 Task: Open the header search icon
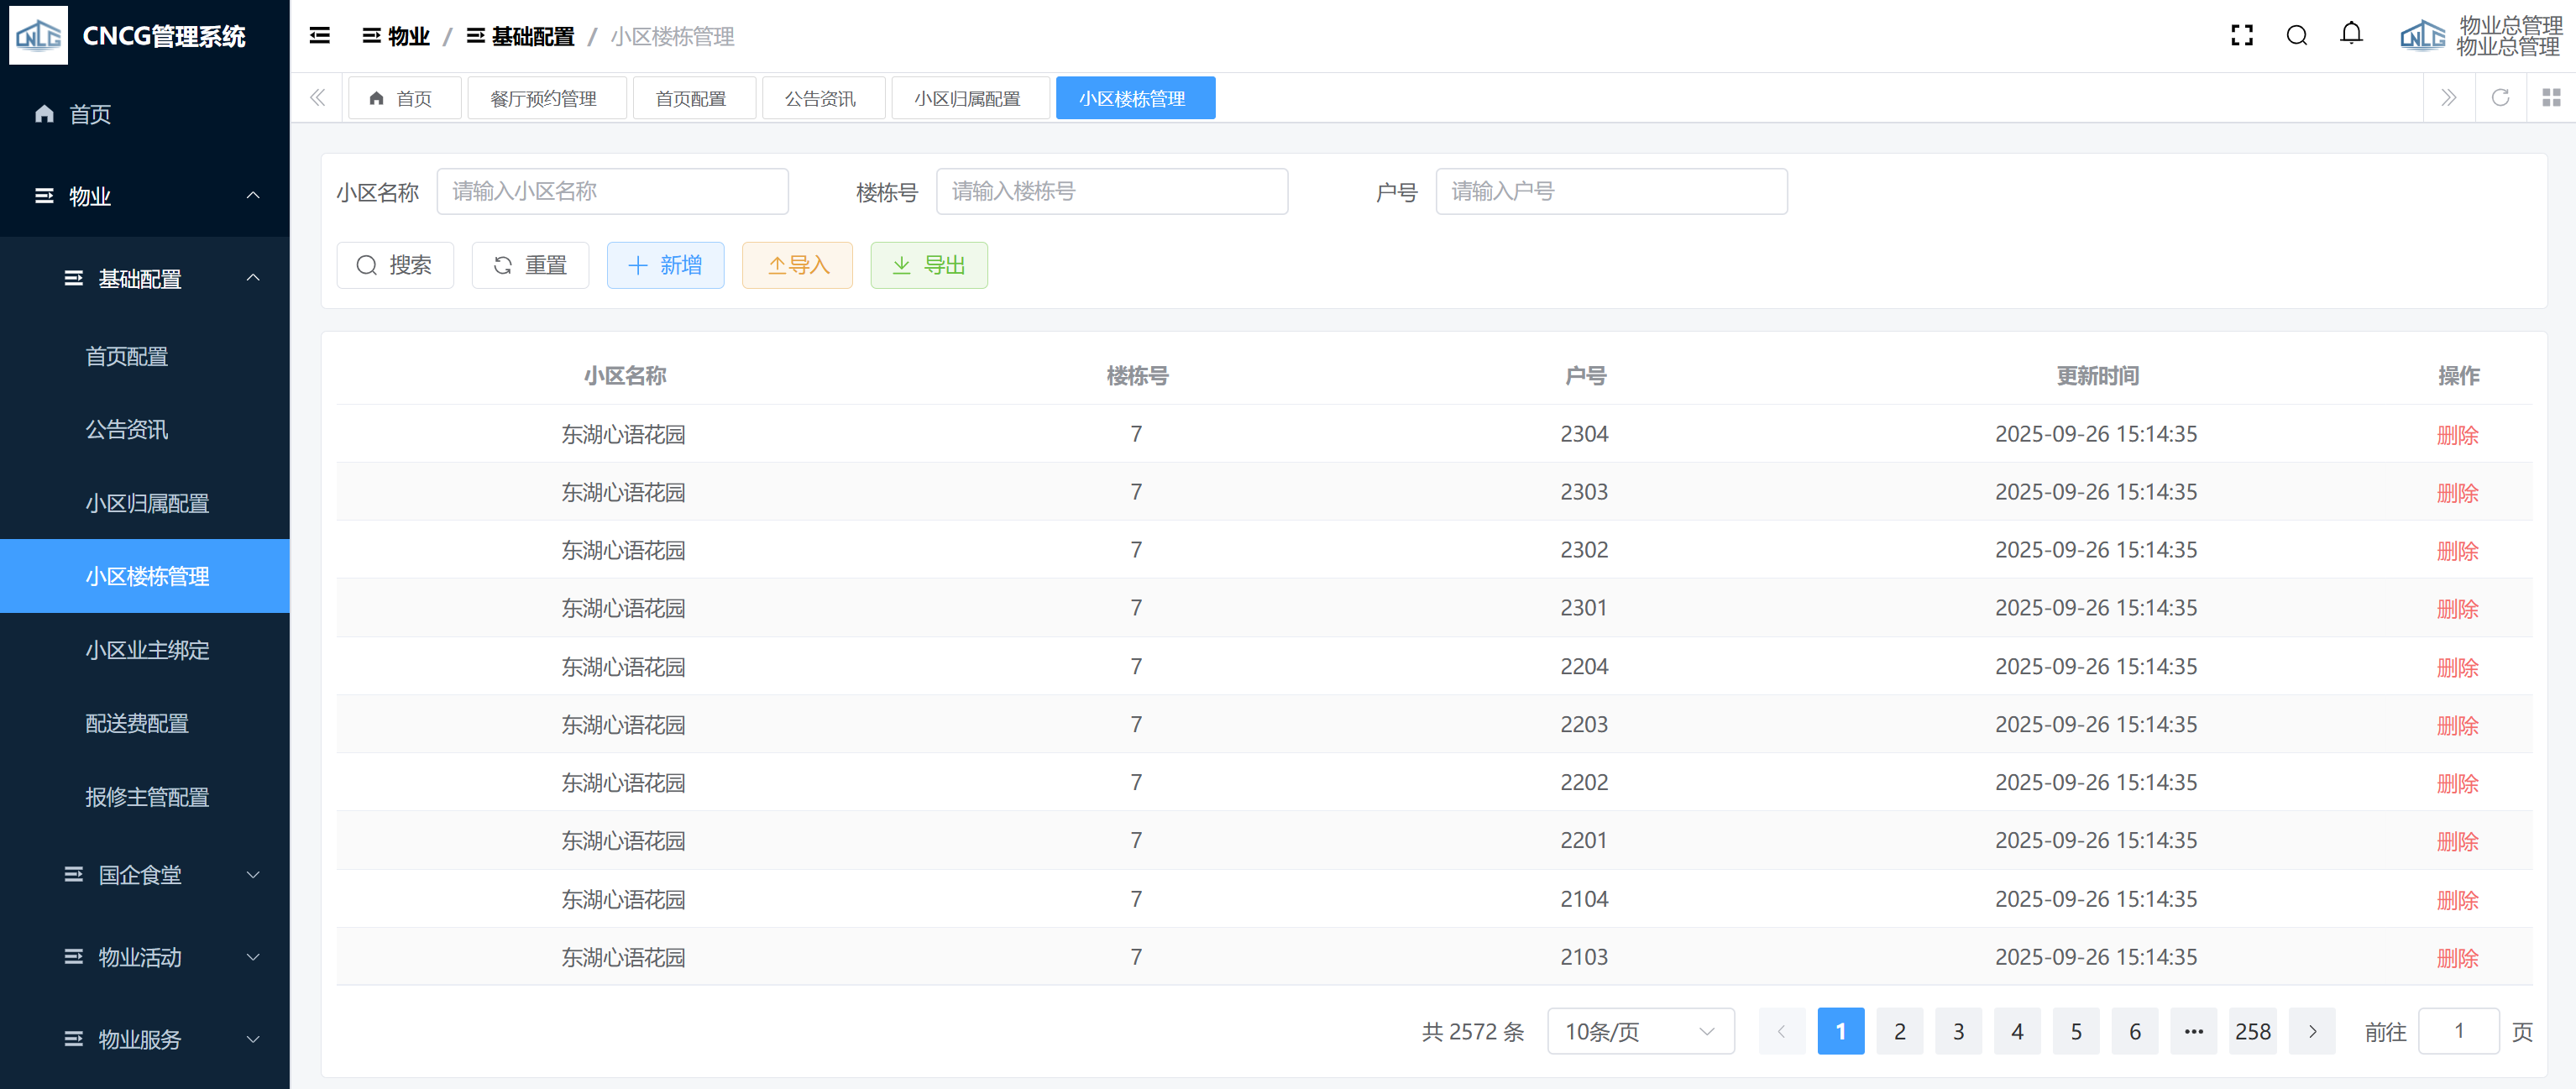point(2296,36)
